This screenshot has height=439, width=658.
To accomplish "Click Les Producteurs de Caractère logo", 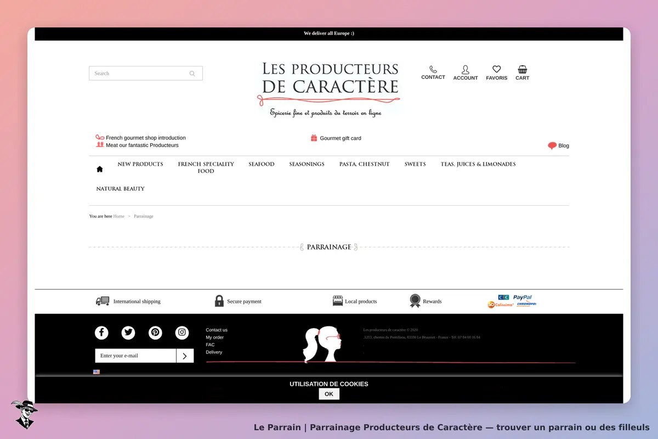I will click(x=328, y=89).
